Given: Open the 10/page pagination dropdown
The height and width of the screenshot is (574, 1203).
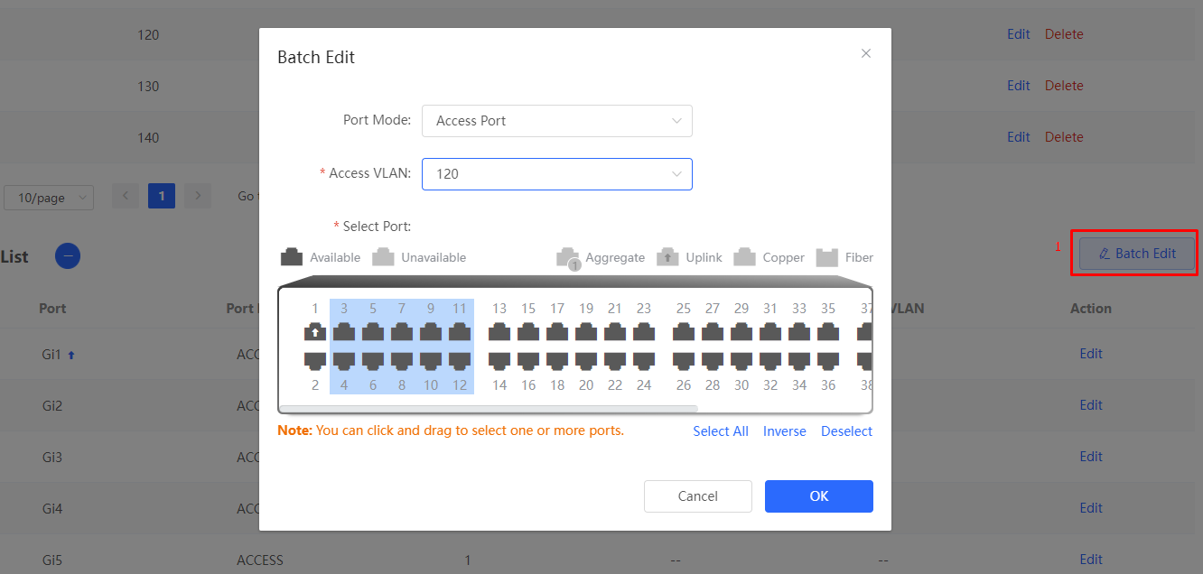Looking at the screenshot, I should pos(49,198).
